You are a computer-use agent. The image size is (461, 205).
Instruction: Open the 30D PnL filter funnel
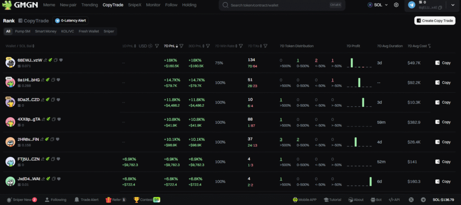(x=208, y=46)
